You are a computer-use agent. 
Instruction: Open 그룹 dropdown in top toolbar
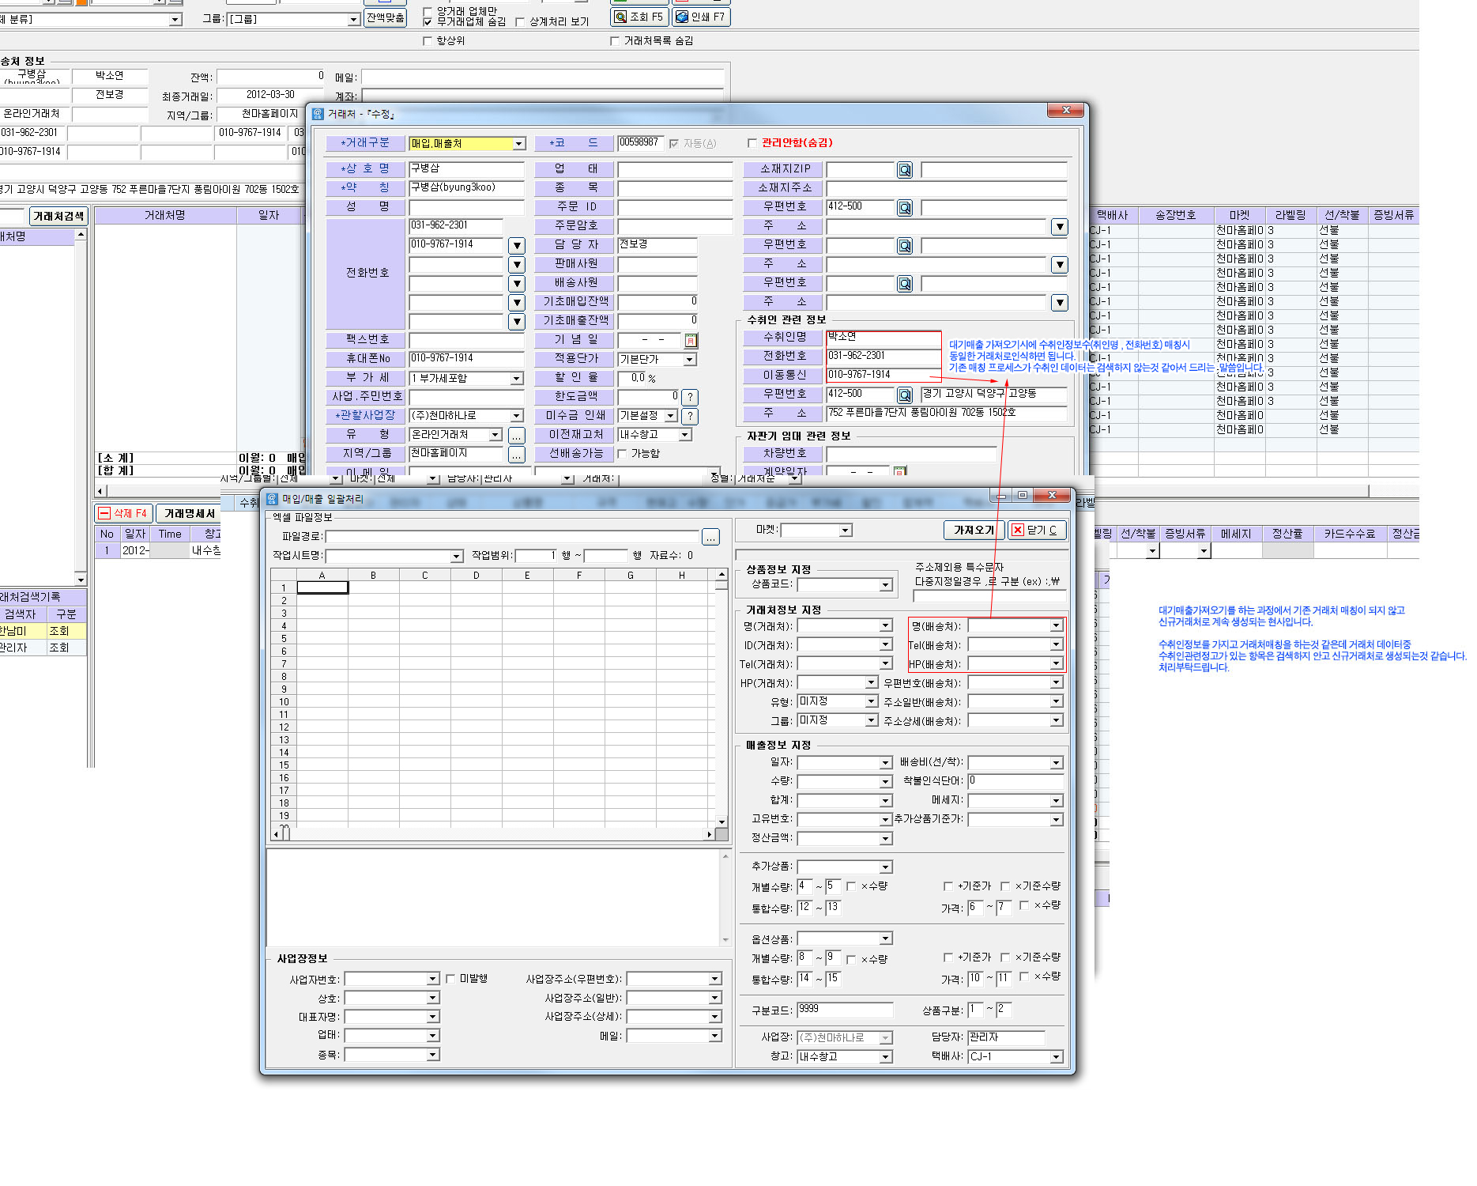(x=354, y=20)
